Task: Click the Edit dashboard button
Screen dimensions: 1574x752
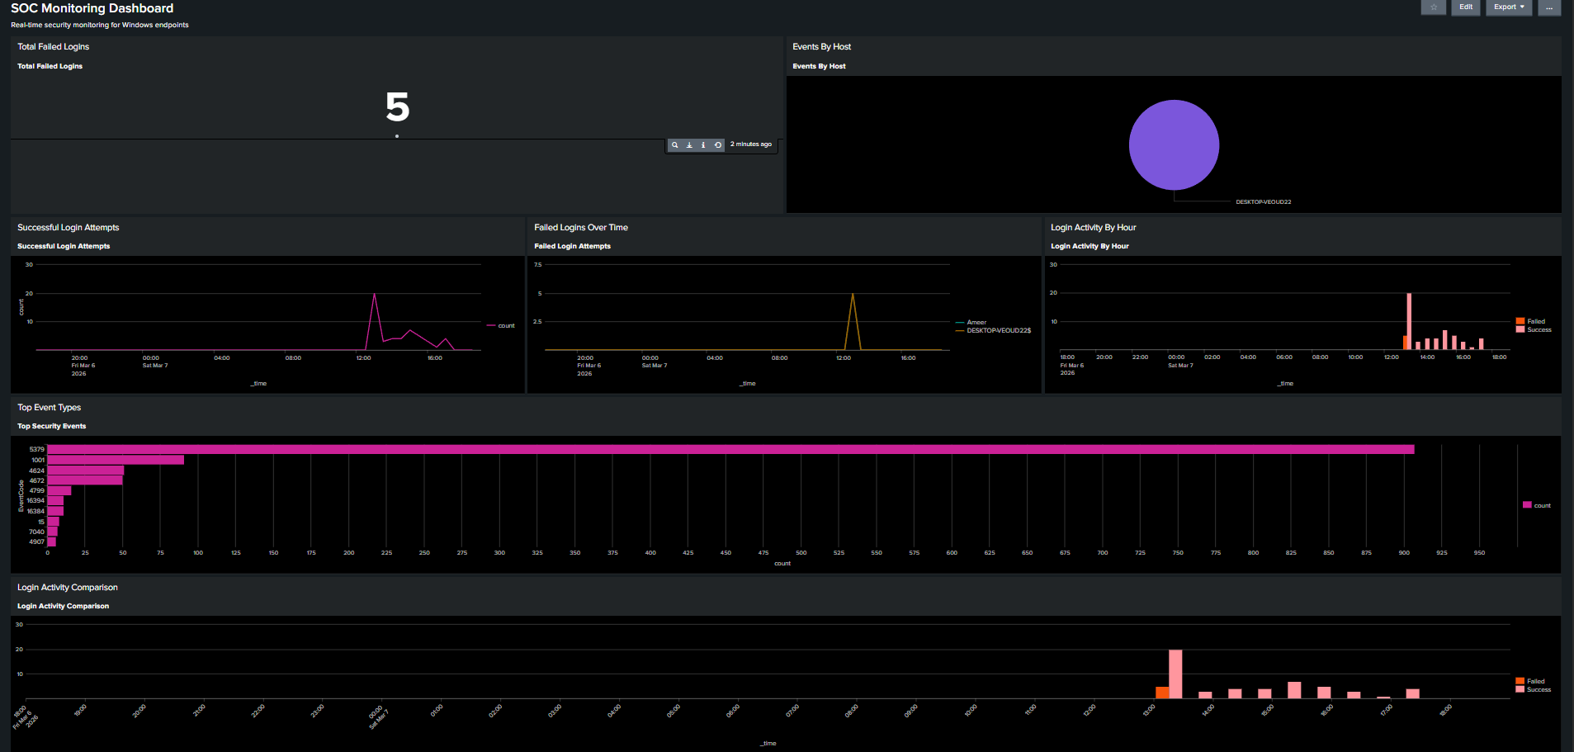Action: click(x=1465, y=7)
